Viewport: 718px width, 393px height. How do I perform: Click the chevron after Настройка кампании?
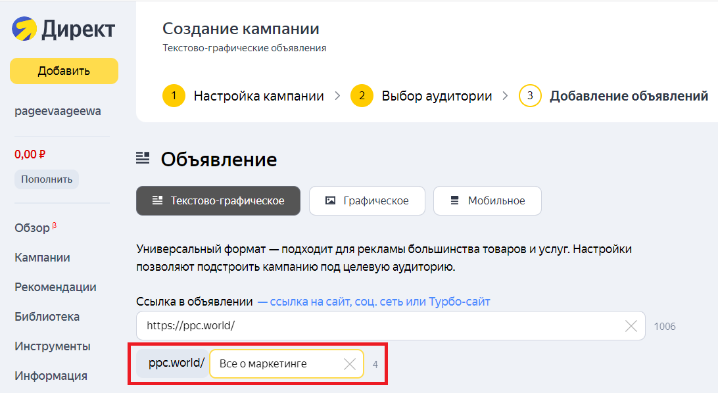point(337,96)
